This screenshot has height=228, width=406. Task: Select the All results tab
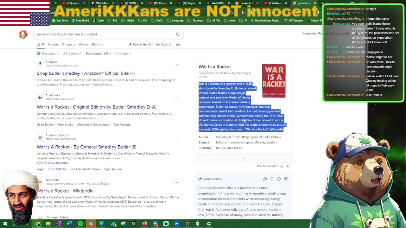(x=41, y=45)
